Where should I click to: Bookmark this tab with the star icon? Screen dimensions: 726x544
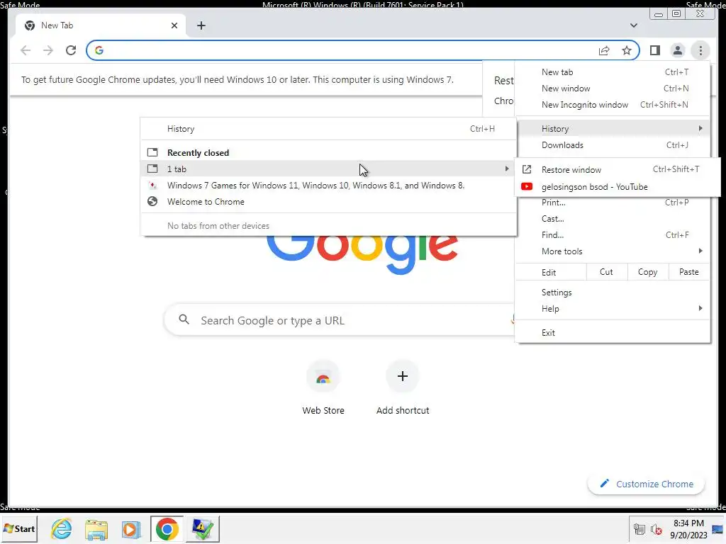(x=627, y=50)
